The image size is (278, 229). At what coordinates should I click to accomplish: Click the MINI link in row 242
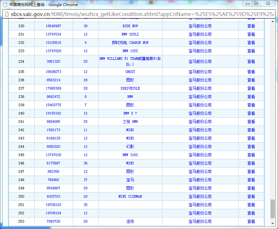pyautogui.click(x=130, y=130)
